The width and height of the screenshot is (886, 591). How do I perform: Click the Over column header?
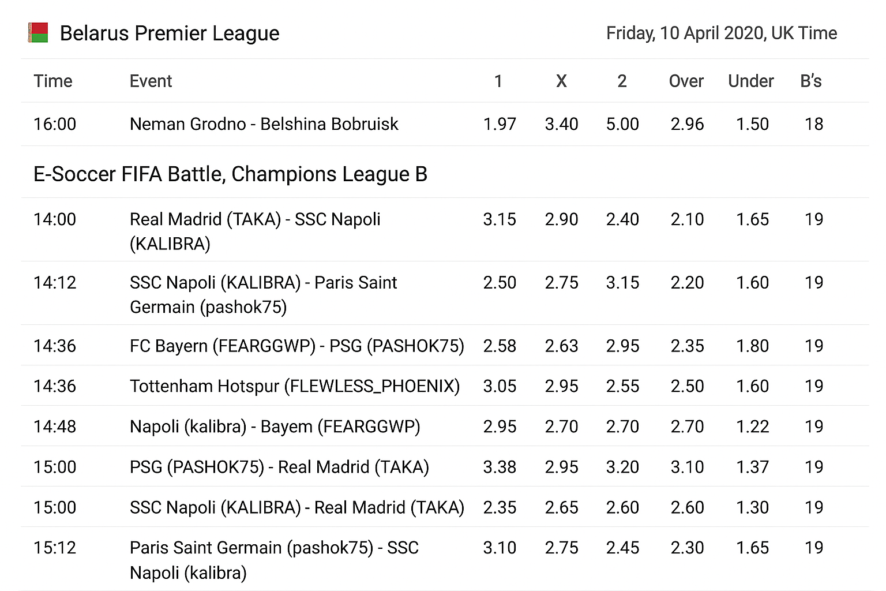686,81
